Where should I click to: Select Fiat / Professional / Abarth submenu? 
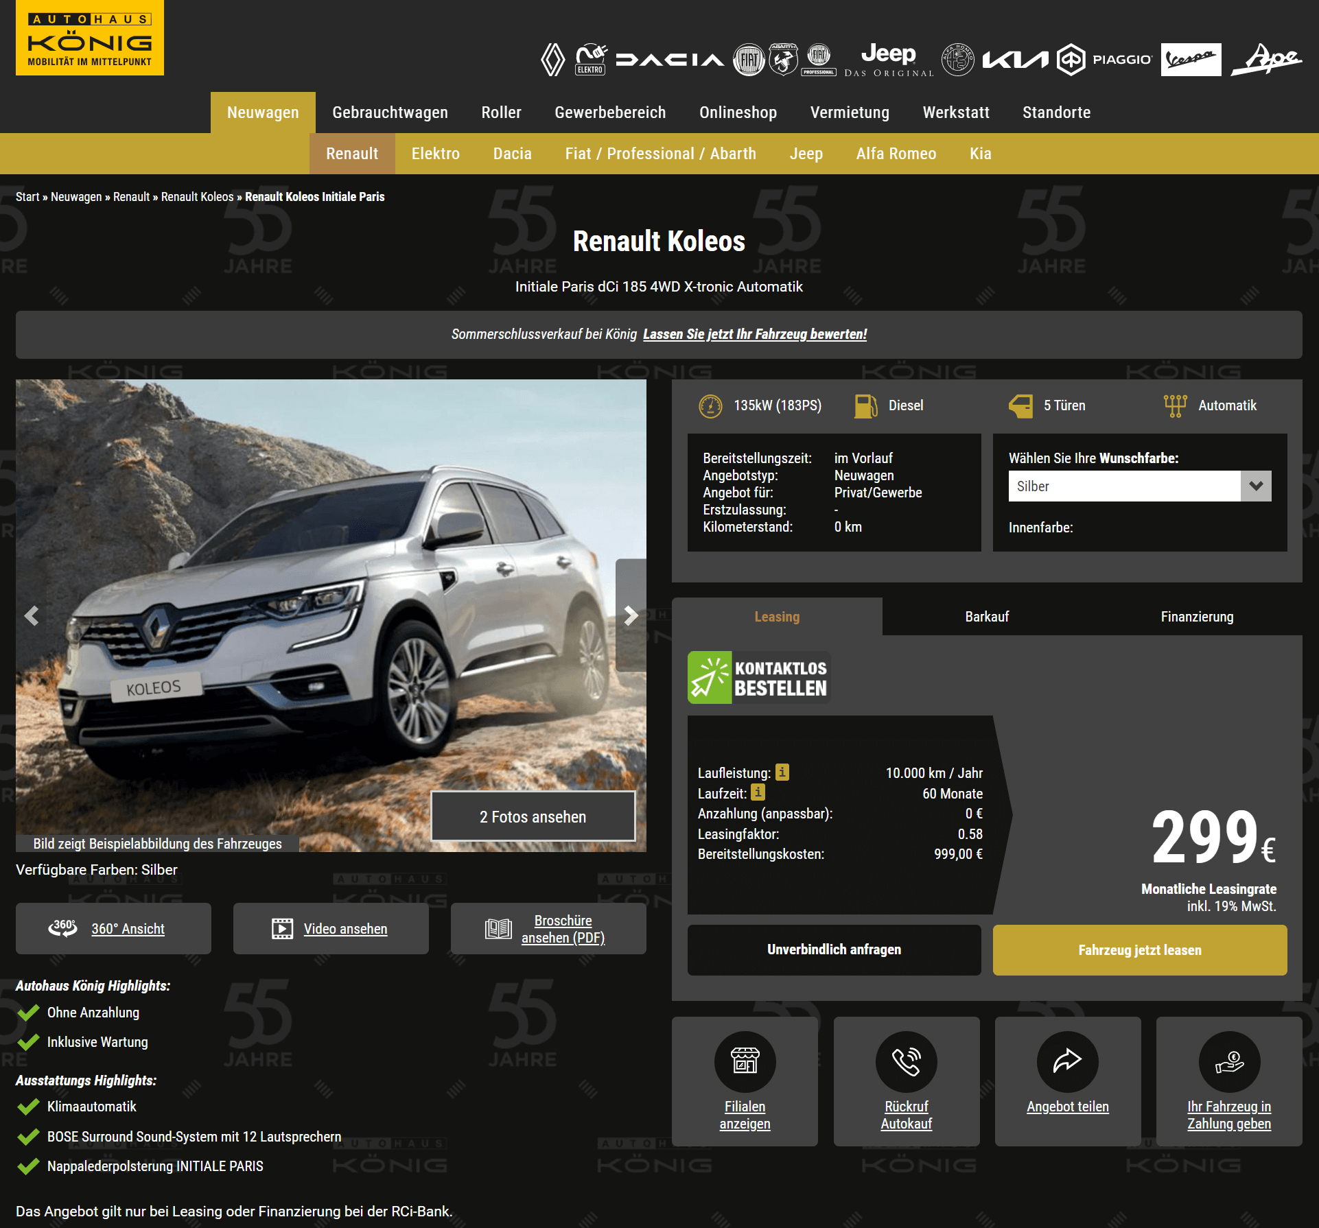pos(660,154)
